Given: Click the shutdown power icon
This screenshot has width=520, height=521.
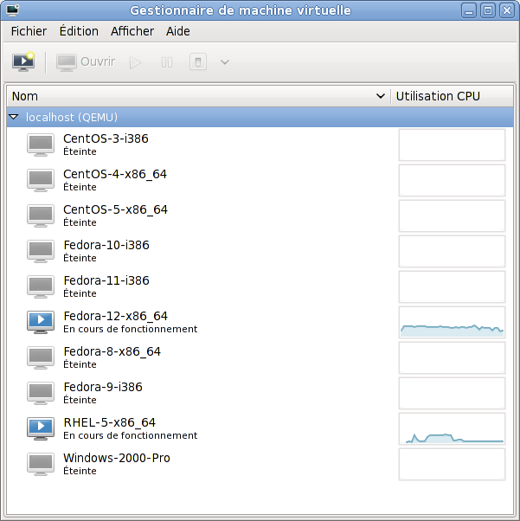Looking at the screenshot, I should pyautogui.click(x=198, y=62).
